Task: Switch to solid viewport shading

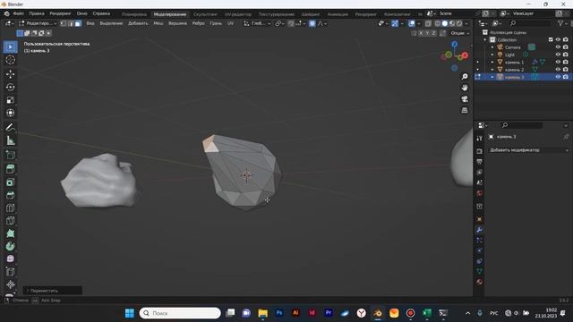Action: 445,23
